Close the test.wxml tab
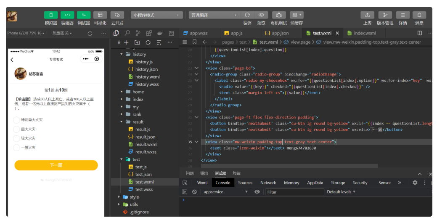 [337, 33]
